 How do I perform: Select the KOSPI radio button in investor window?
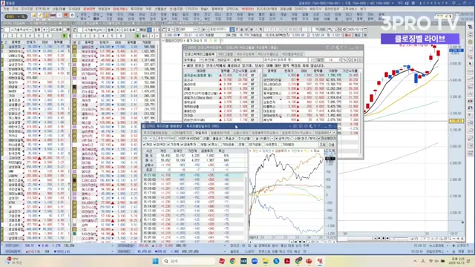click(177, 139)
